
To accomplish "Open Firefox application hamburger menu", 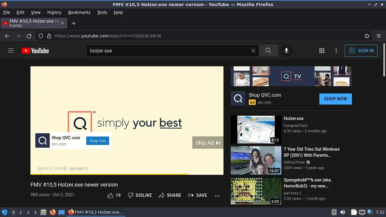I will pyautogui.click(x=379, y=36).
